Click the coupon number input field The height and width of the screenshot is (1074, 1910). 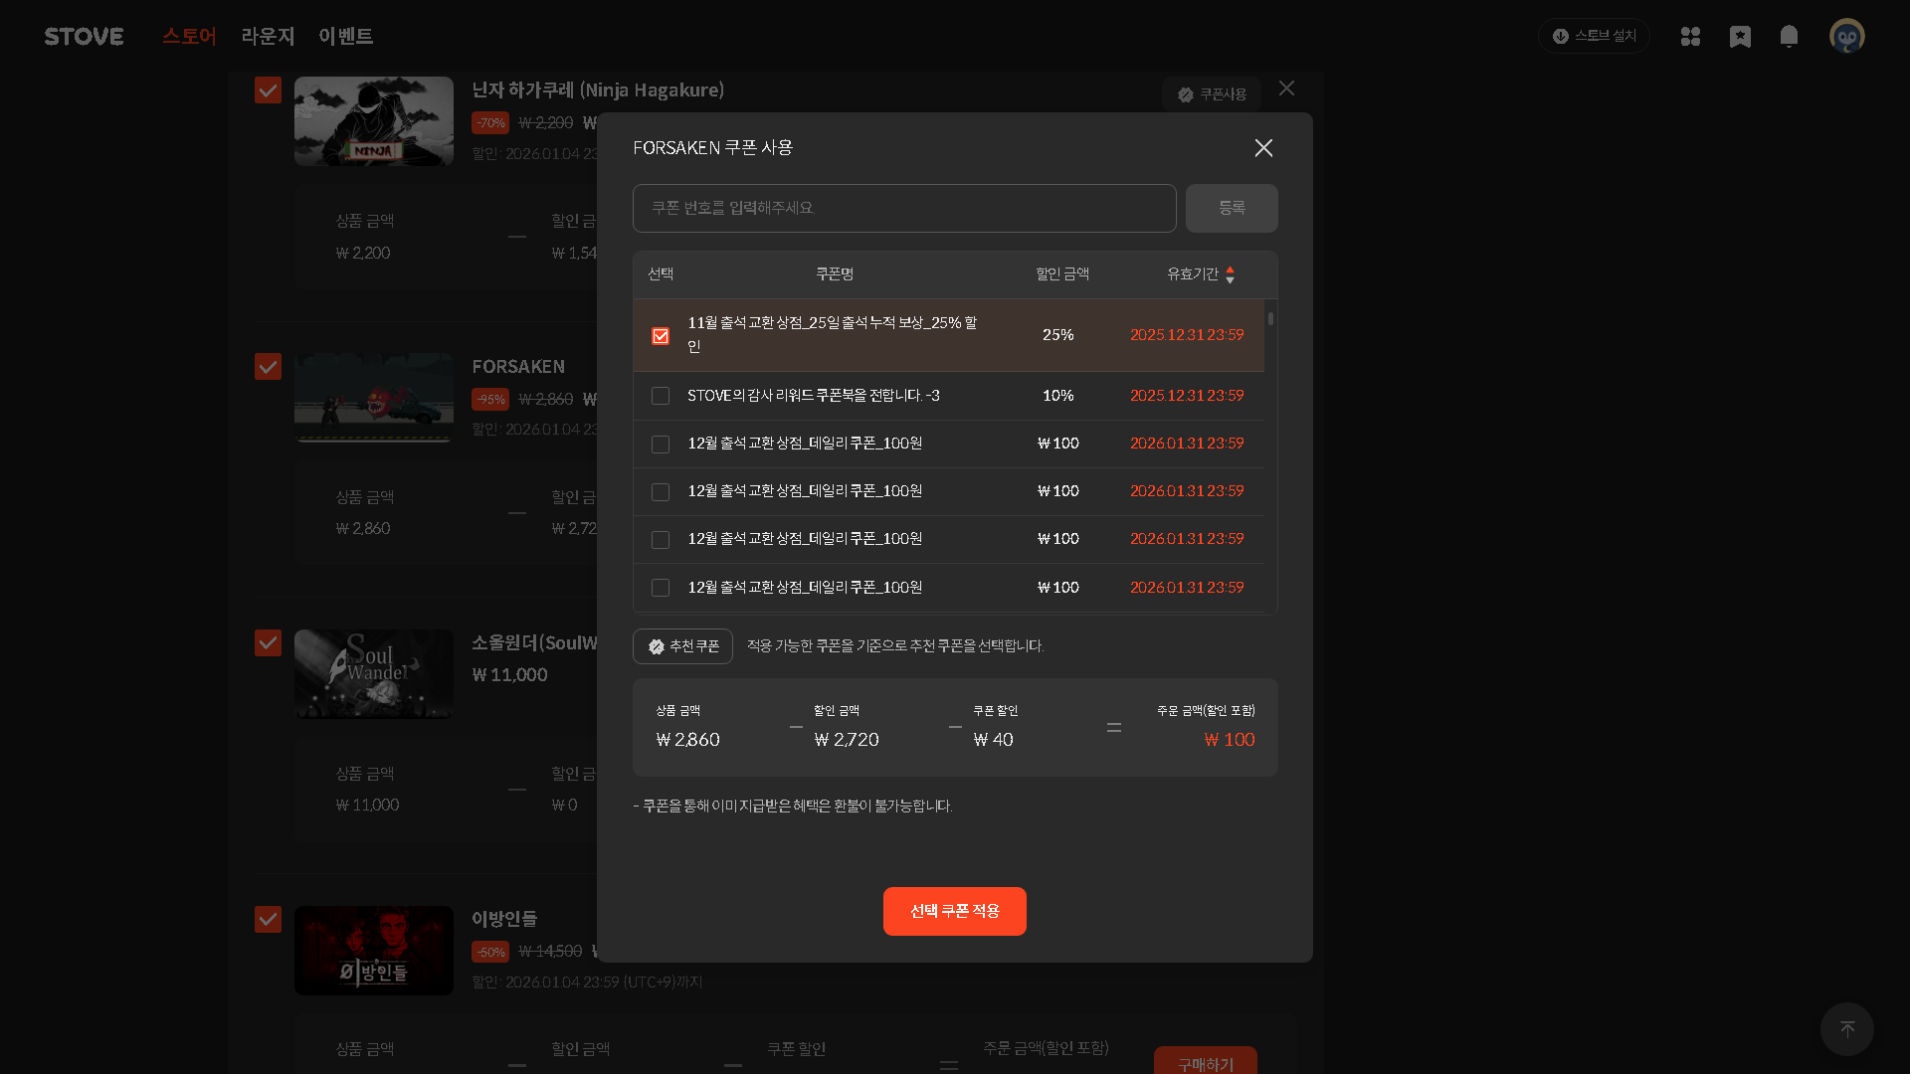[x=903, y=208]
